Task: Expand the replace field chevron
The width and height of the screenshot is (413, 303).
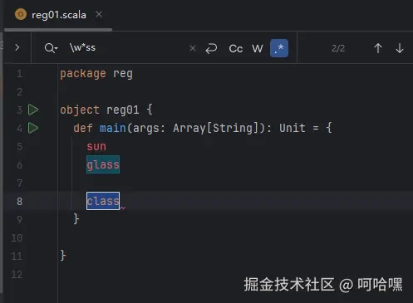Action: [17, 47]
